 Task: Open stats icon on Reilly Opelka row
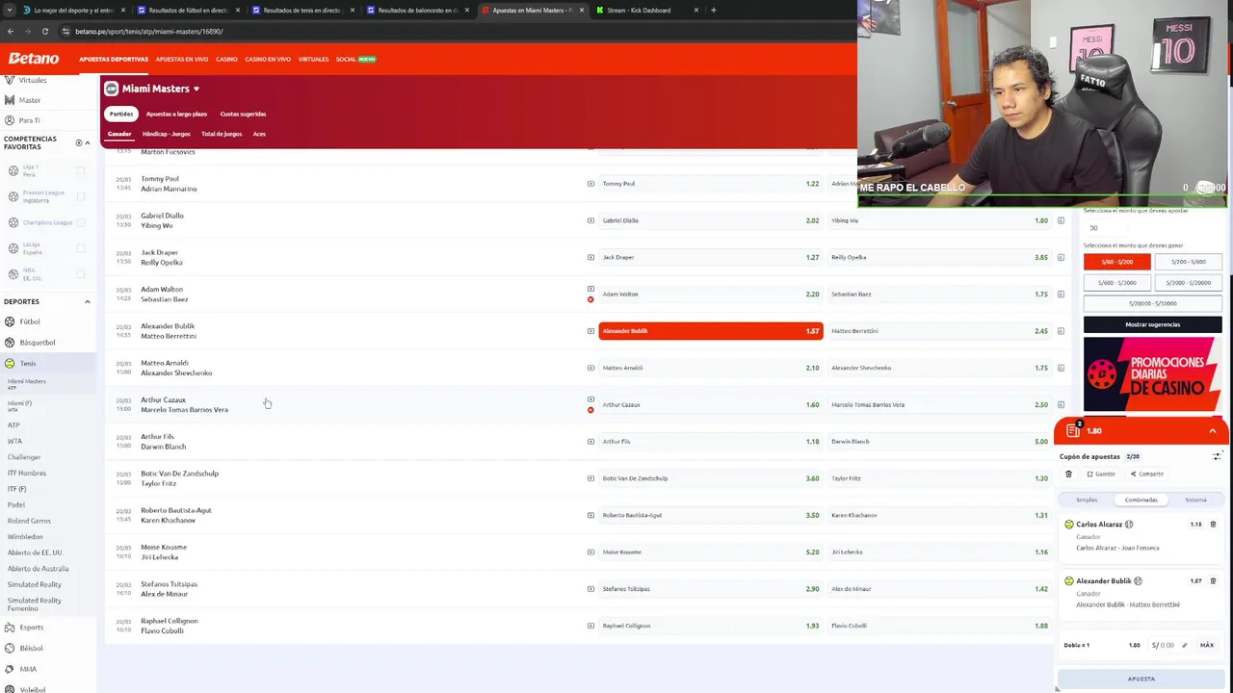(1061, 257)
